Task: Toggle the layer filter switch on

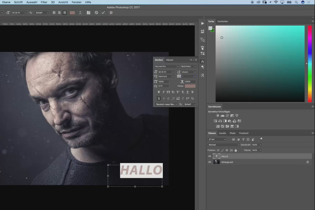Action: click(x=261, y=139)
